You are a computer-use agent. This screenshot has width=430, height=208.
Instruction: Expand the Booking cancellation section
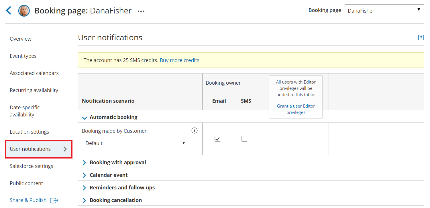pyautogui.click(x=85, y=200)
